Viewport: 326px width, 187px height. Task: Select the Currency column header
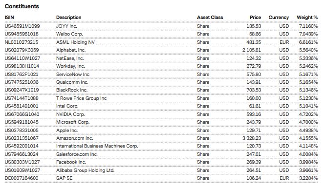coord(279,18)
